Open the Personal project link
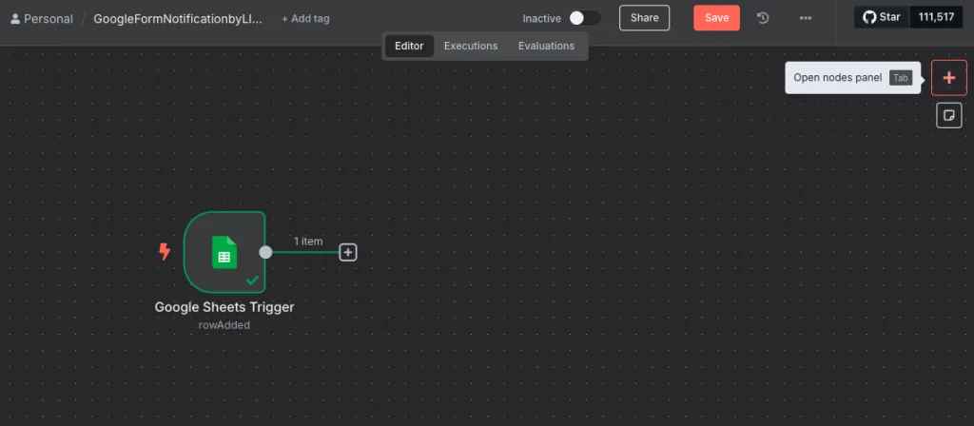 pos(42,19)
